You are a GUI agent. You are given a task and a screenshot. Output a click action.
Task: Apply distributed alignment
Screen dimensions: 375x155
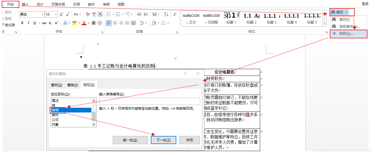[133, 23]
